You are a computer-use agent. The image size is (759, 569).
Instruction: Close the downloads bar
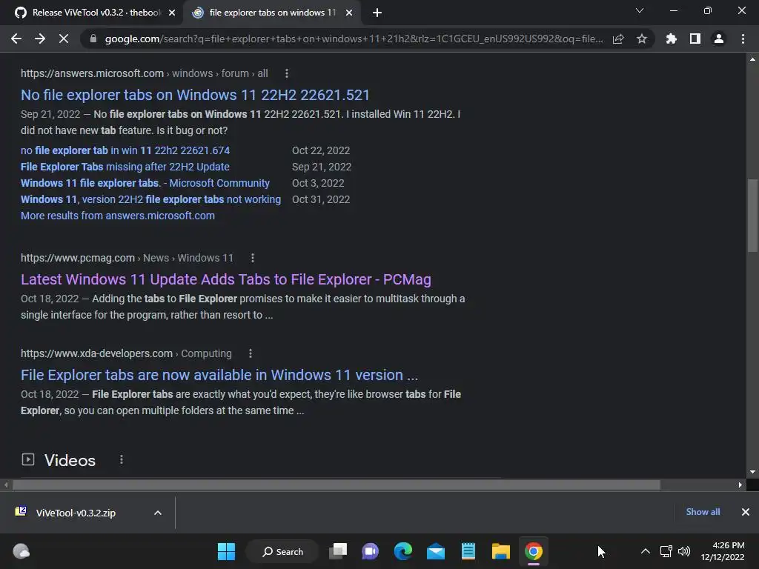point(746,512)
